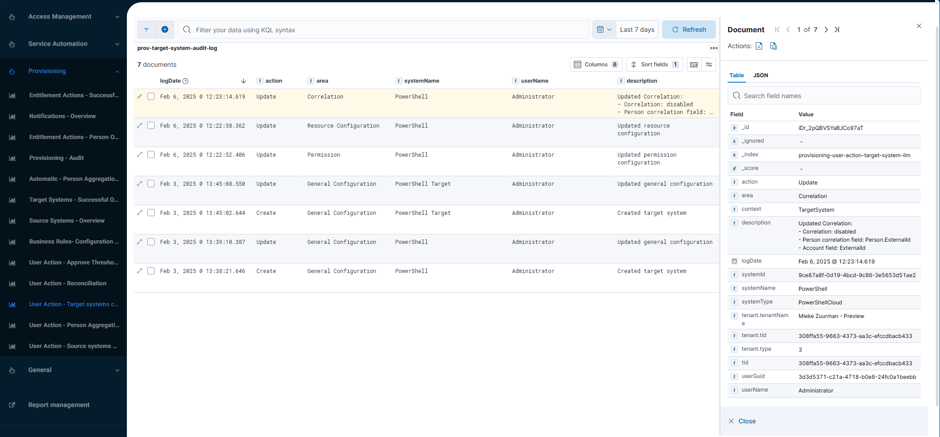The width and height of the screenshot is (940, 437).
Task: Tick checkbox for Feb 3 13:39:10 row
Action: (x=151, y=242)
